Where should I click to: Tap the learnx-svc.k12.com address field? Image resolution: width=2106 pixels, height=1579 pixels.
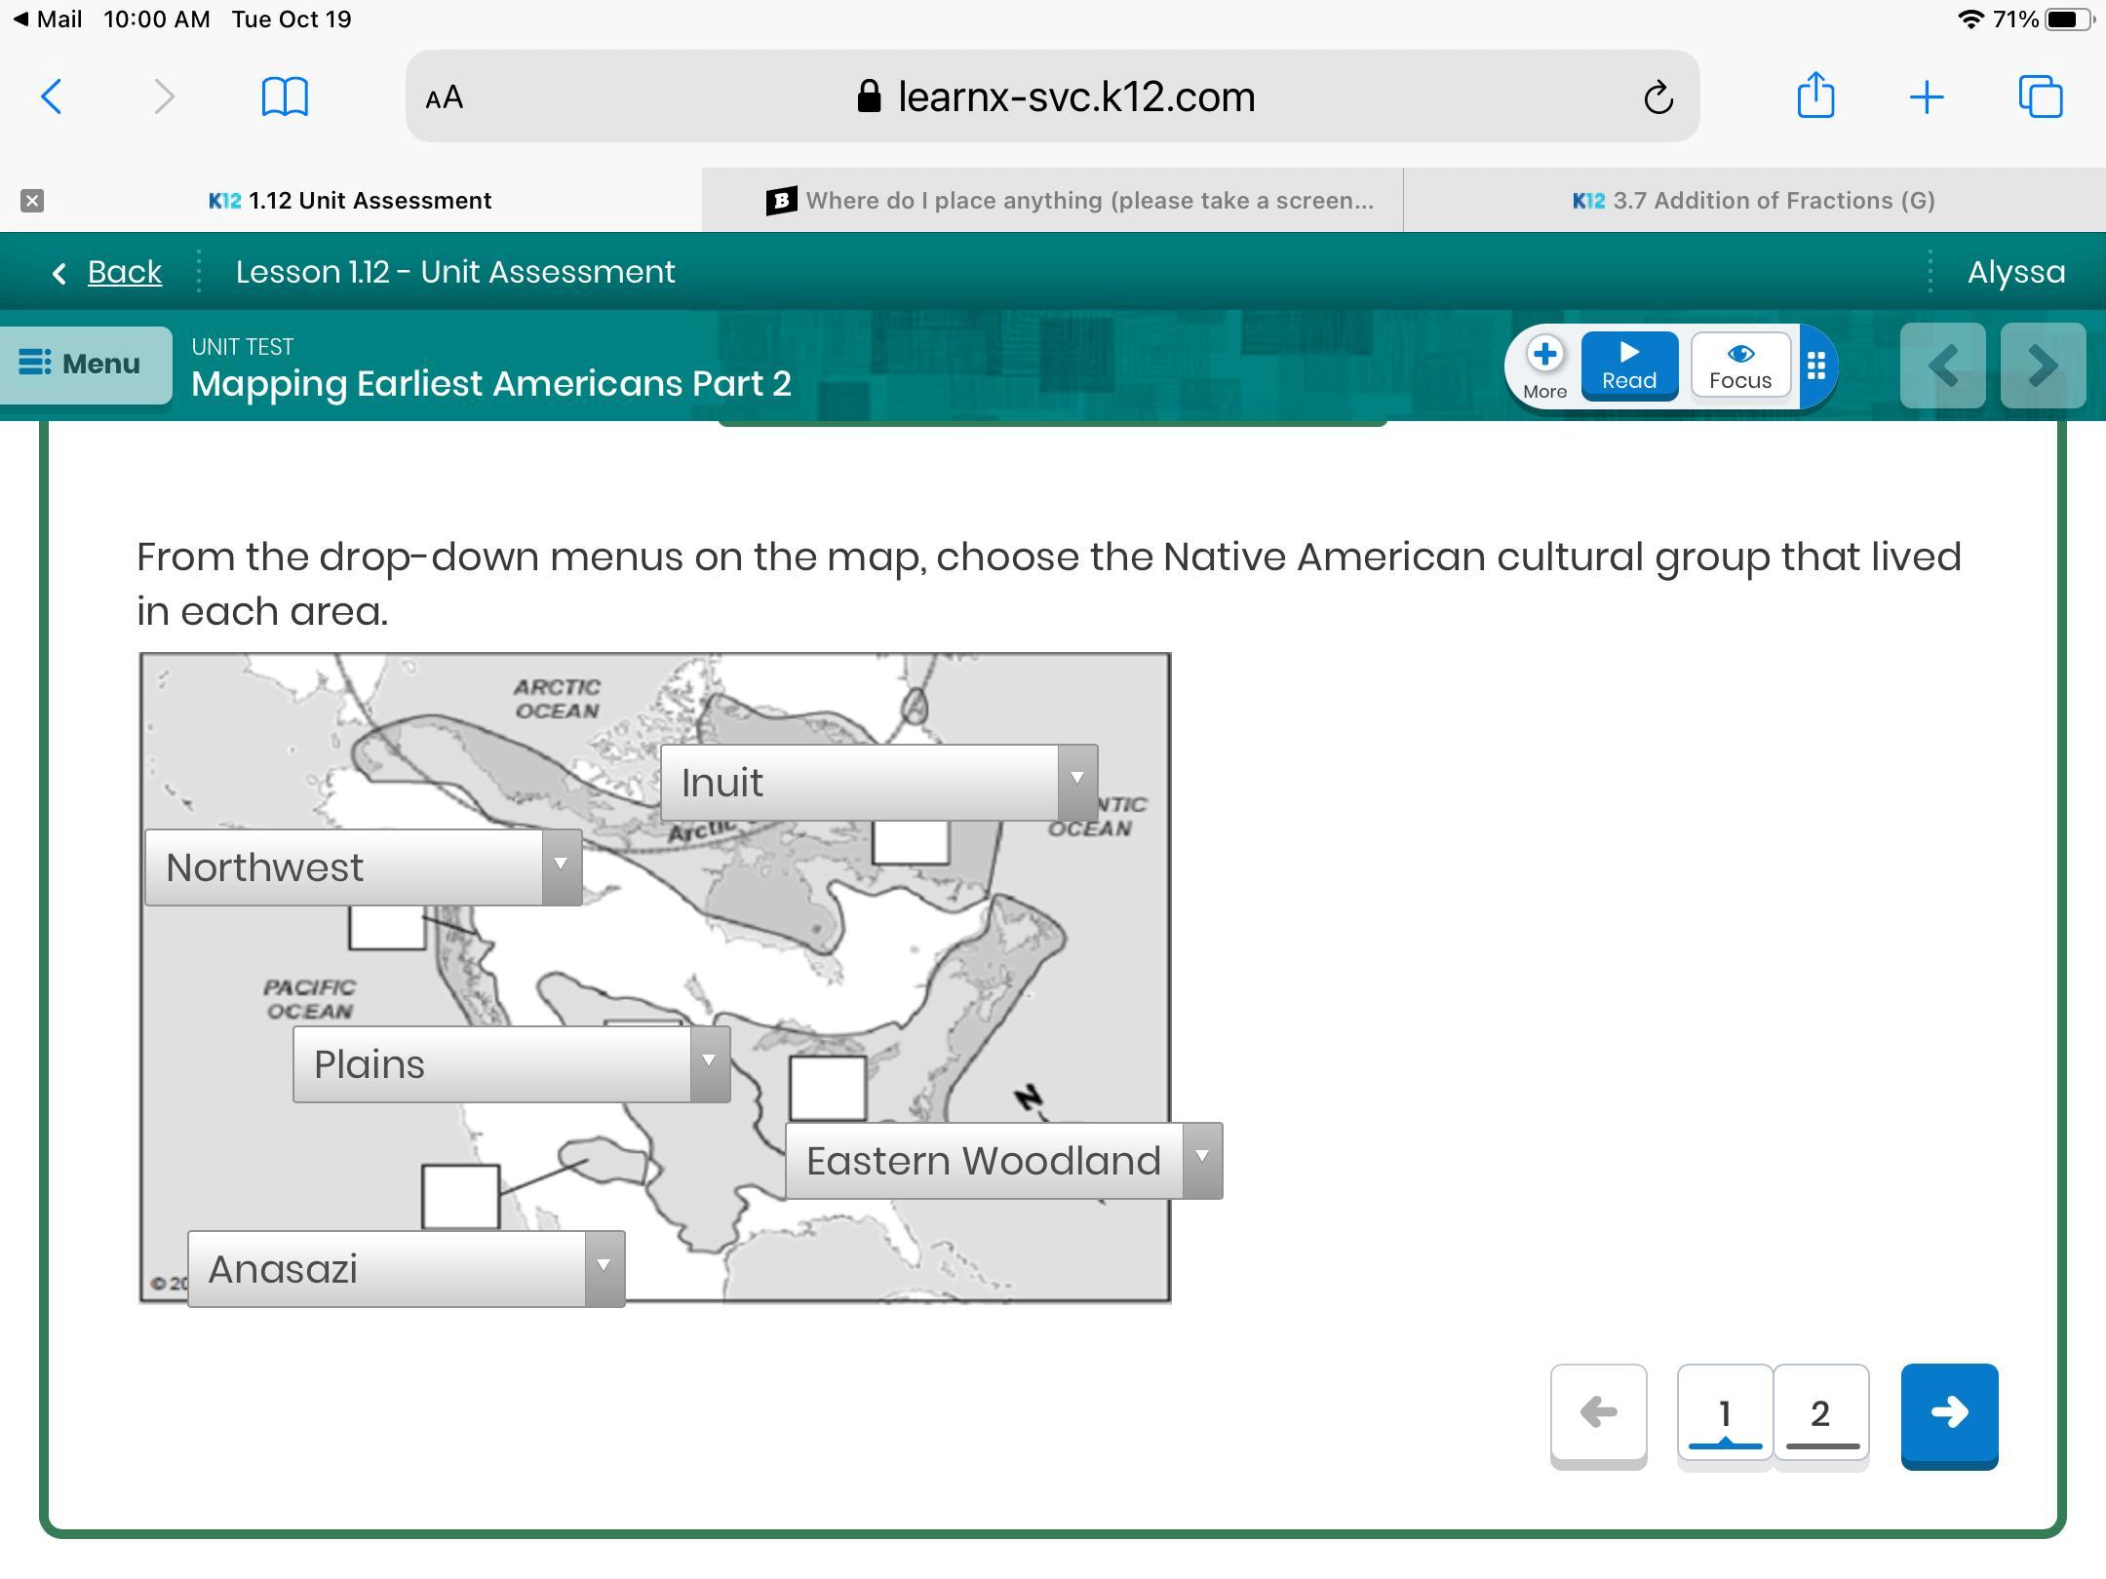coord(1053,96)
